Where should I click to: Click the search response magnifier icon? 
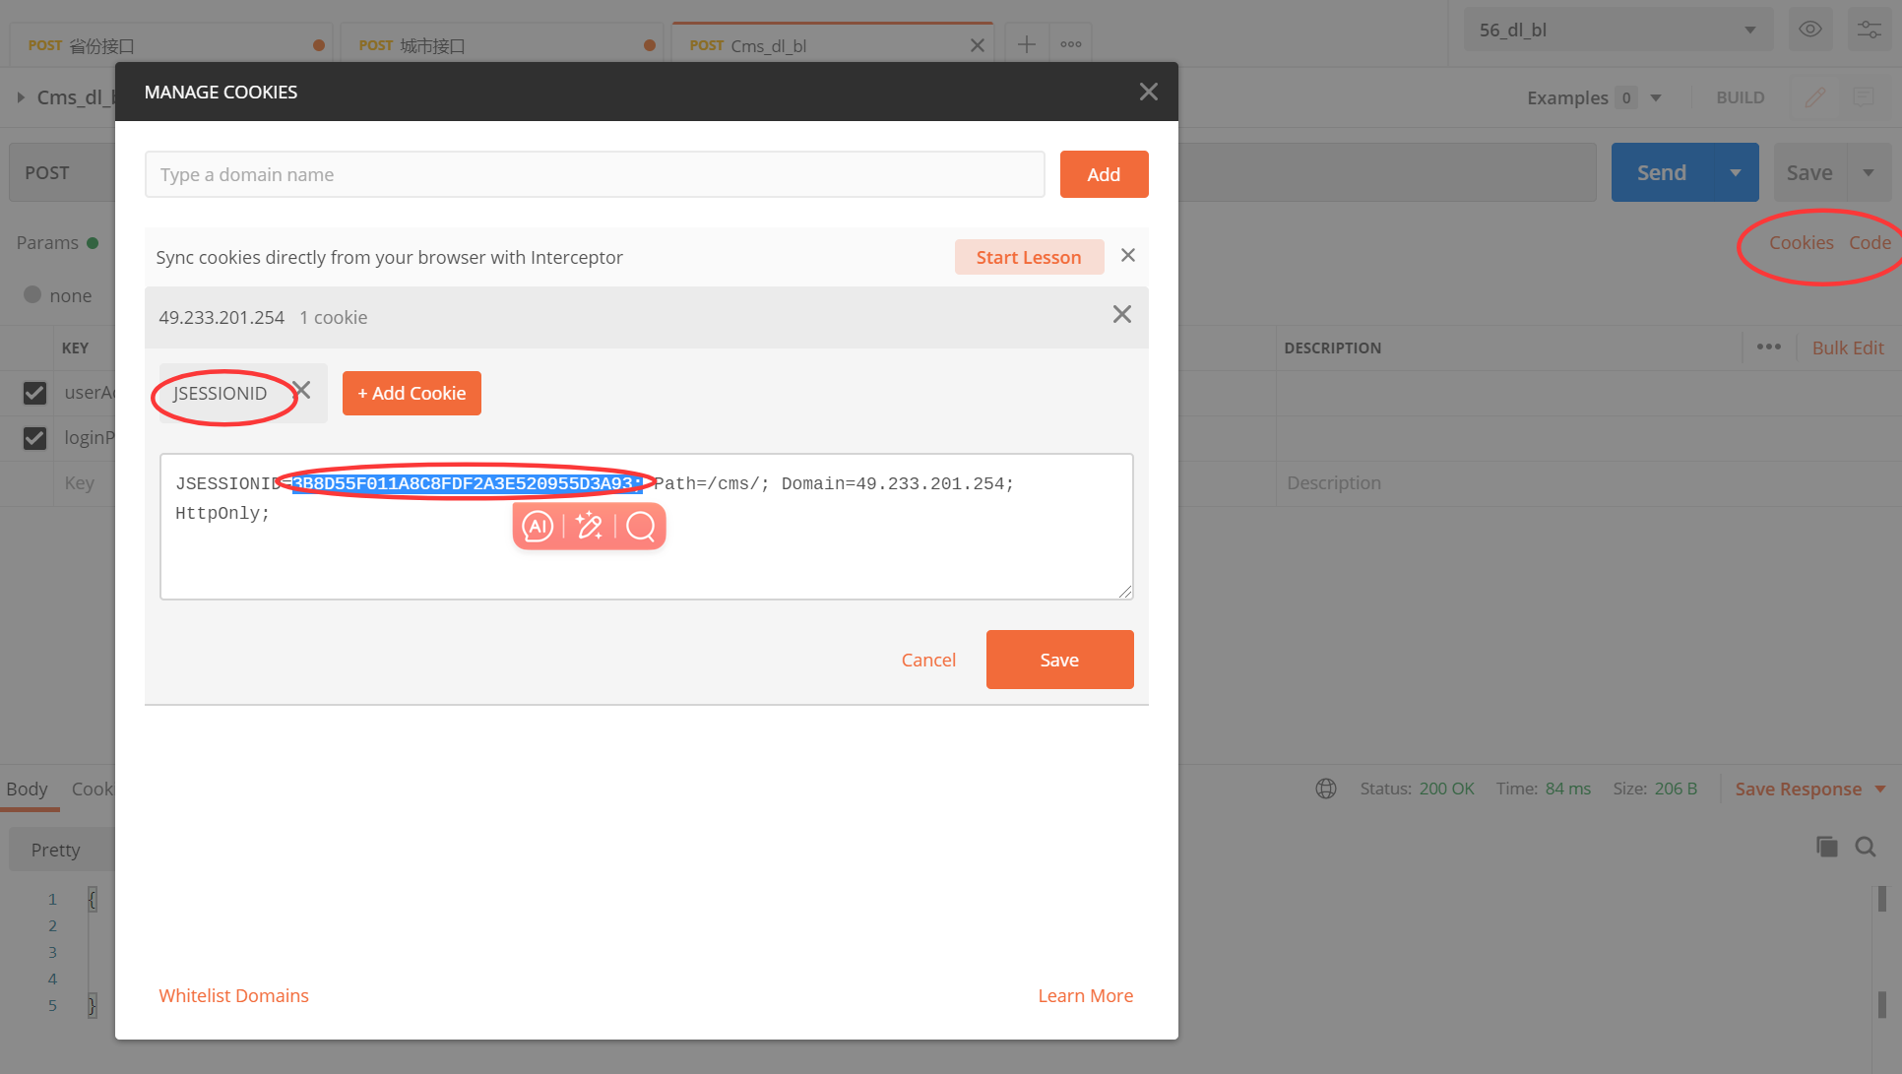click(1865, 847)
